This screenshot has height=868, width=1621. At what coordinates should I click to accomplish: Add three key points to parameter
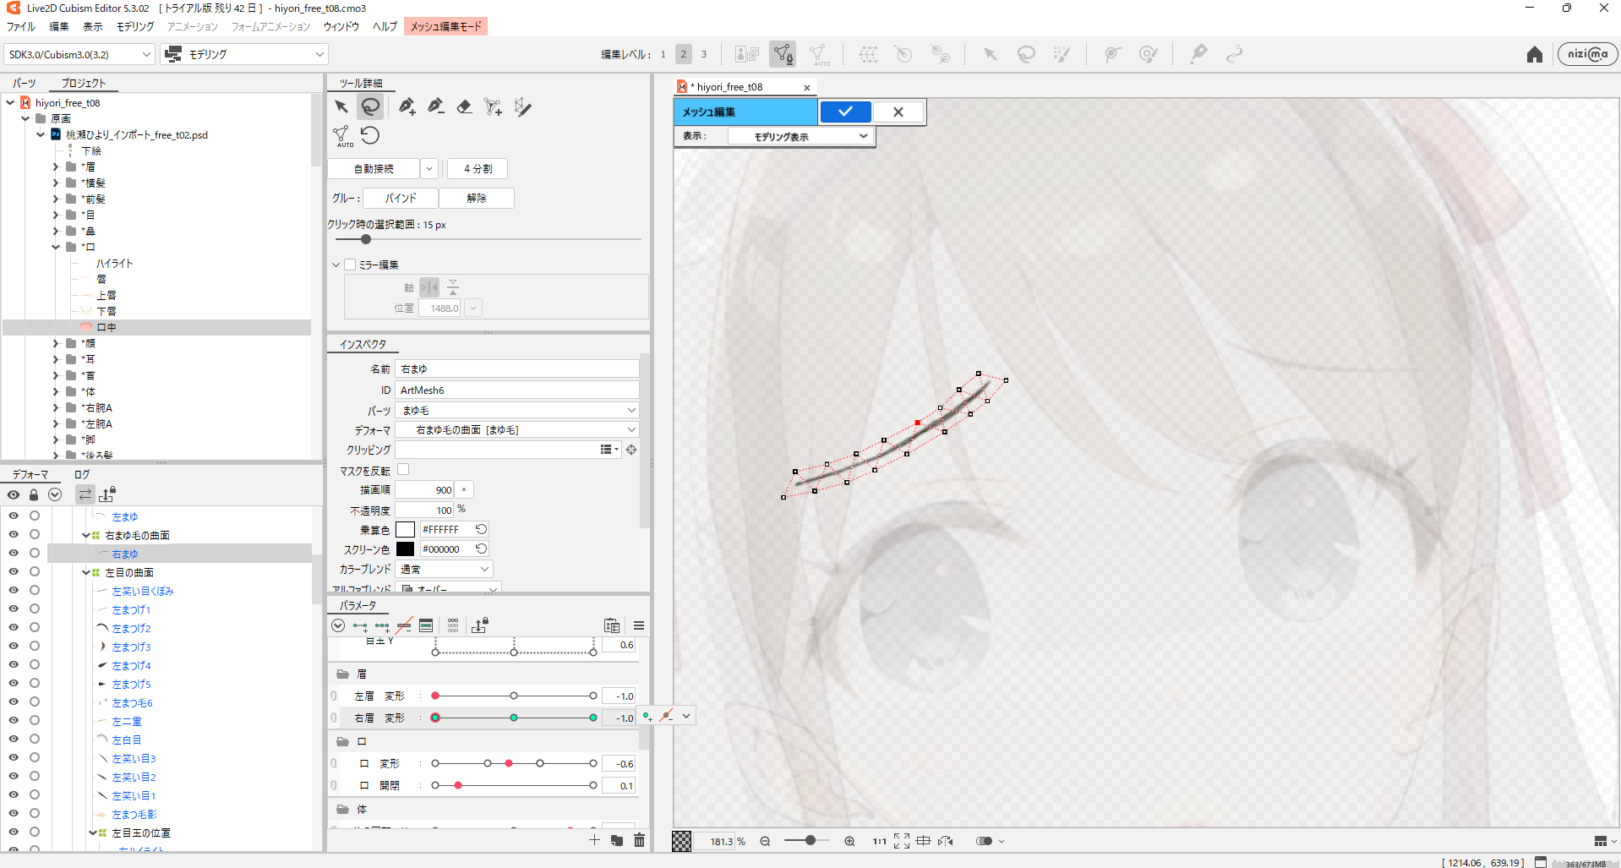[382, 626]
